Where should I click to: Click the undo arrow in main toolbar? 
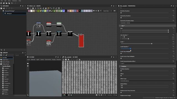(x=12, y=3)
